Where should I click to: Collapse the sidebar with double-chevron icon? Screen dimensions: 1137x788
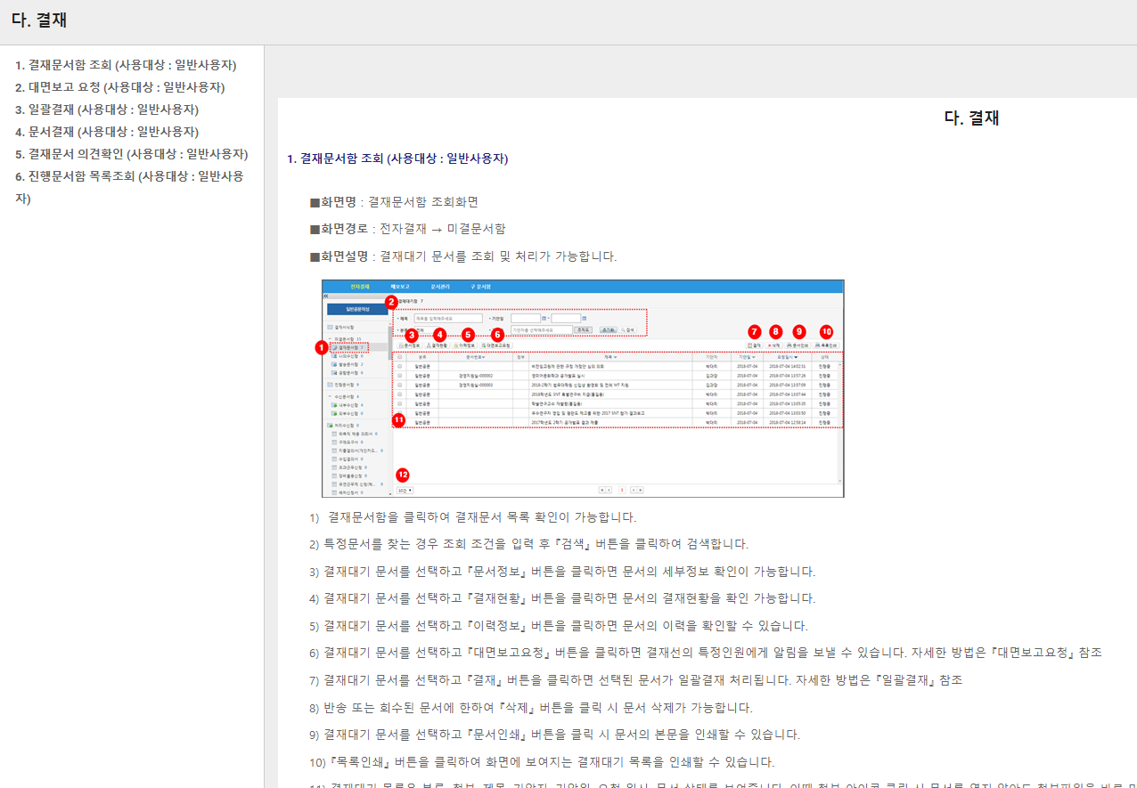(325, 296)
